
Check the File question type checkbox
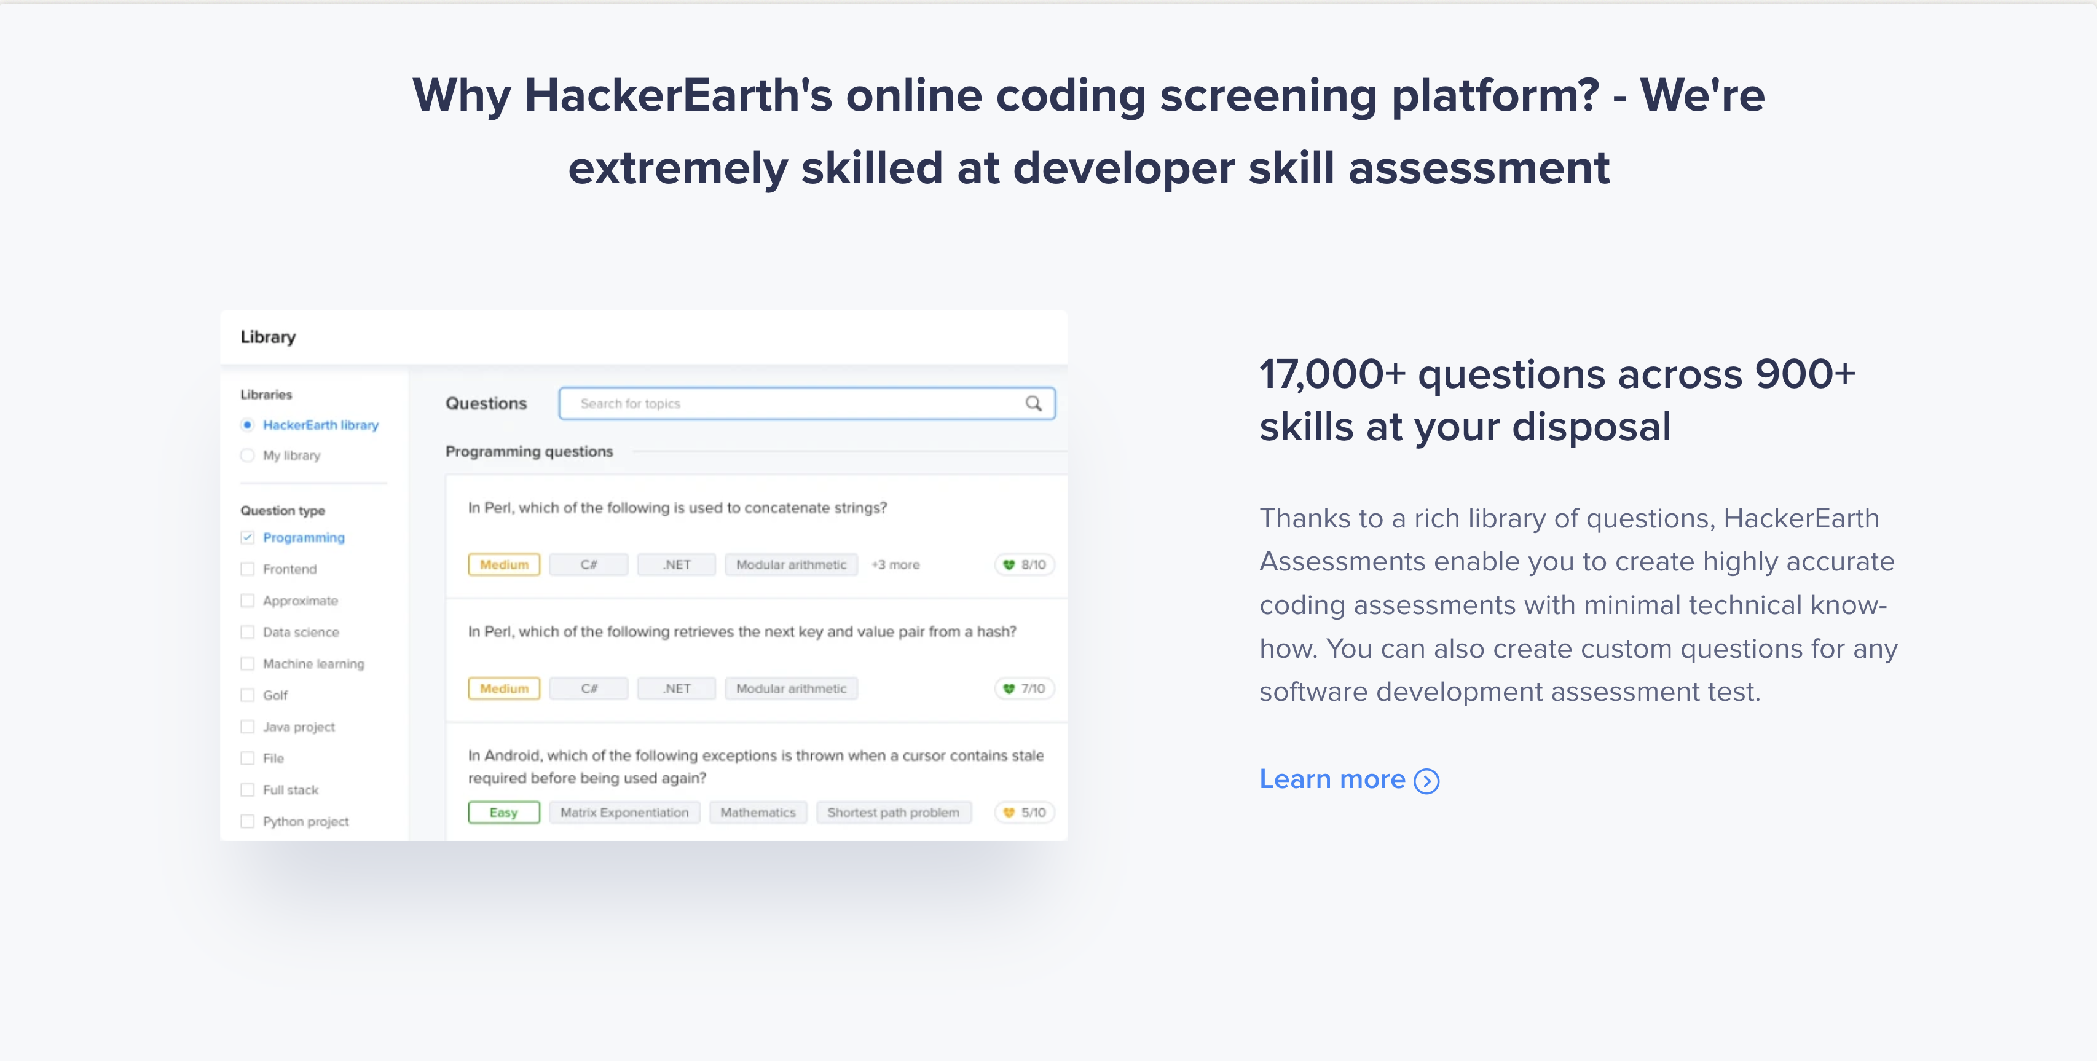click(248, 758)
